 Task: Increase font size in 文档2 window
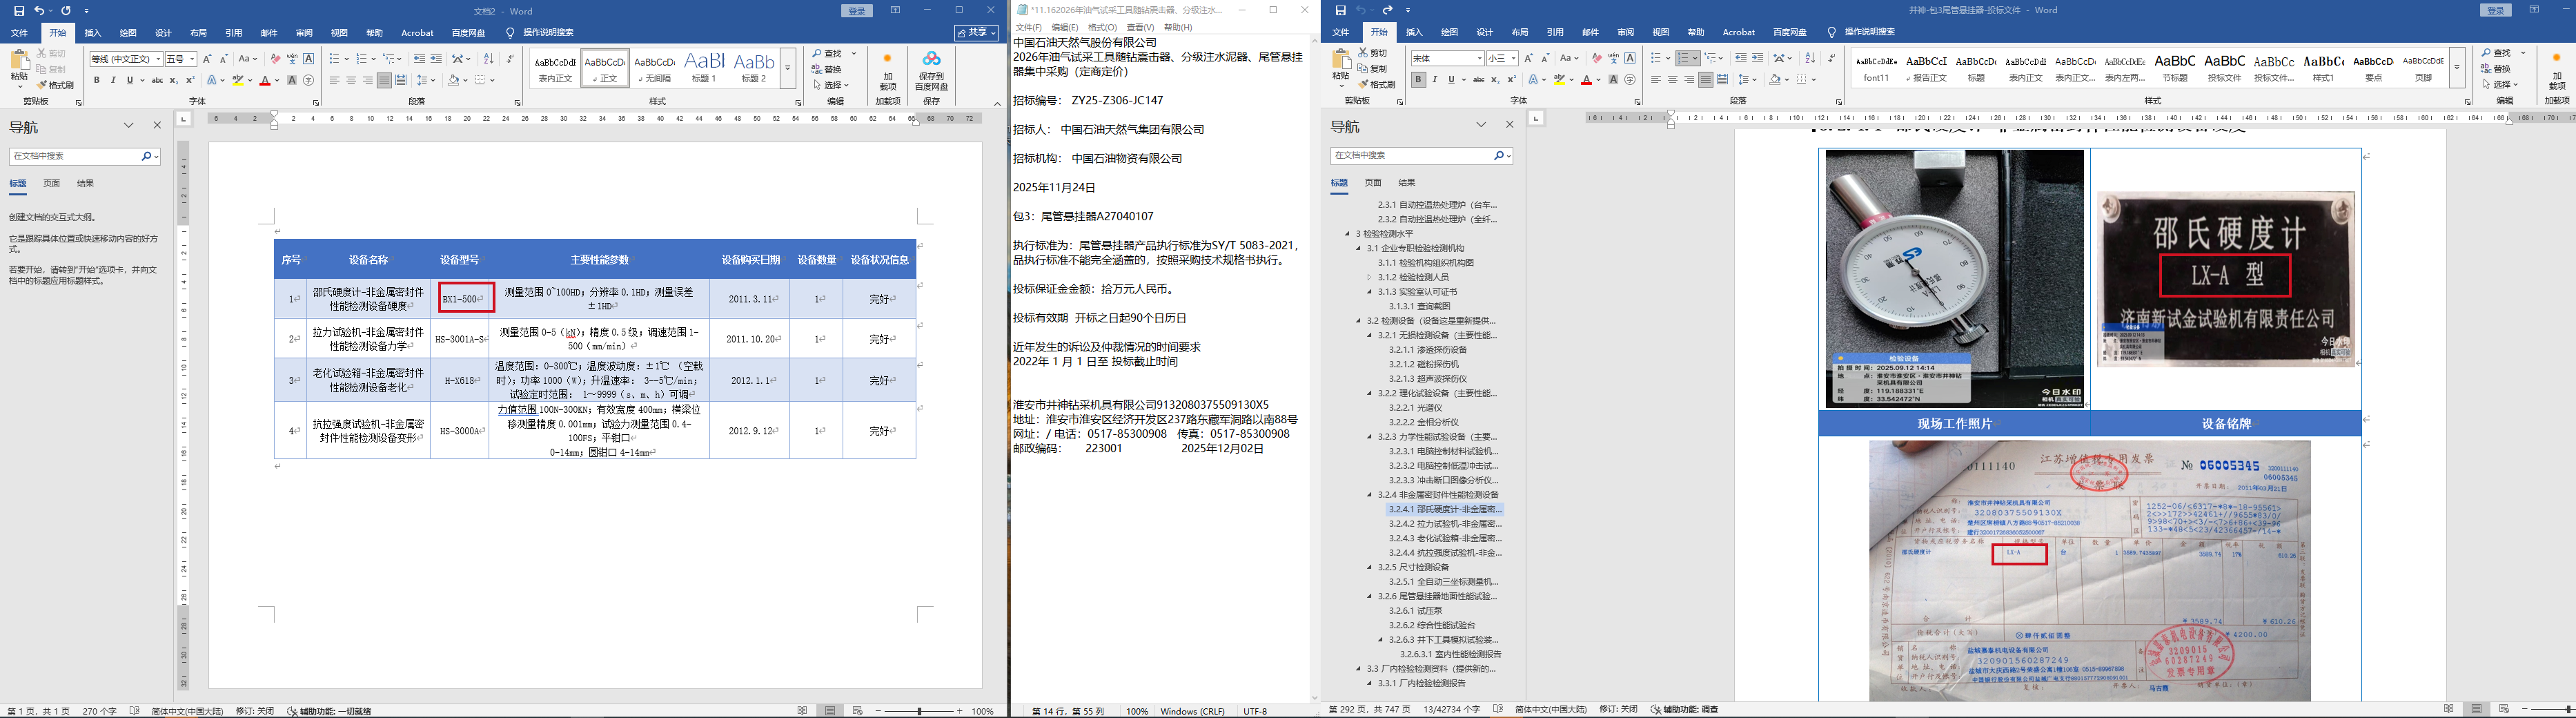pos(208,59)
